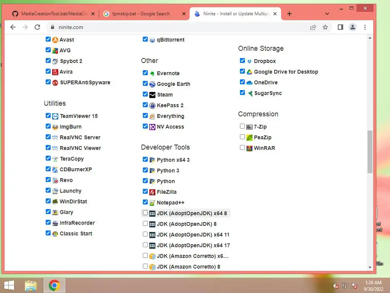Check the WinRAR checkbox
Image resolution: width=390 pixels, height=293 pixels.
[x=242, y=148]
